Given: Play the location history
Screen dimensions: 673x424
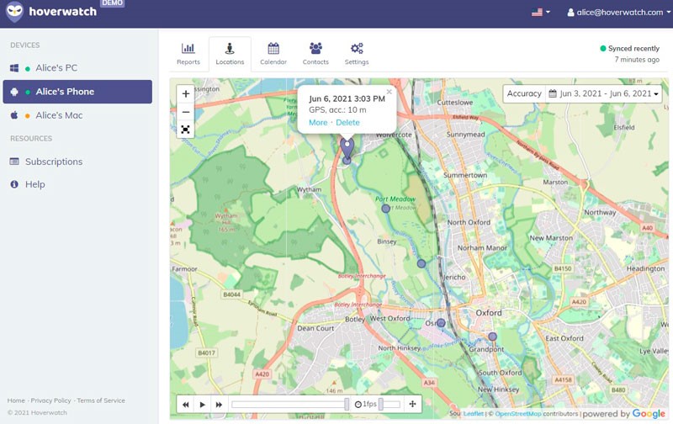Looking at the screenshot, I should (202, 405).
